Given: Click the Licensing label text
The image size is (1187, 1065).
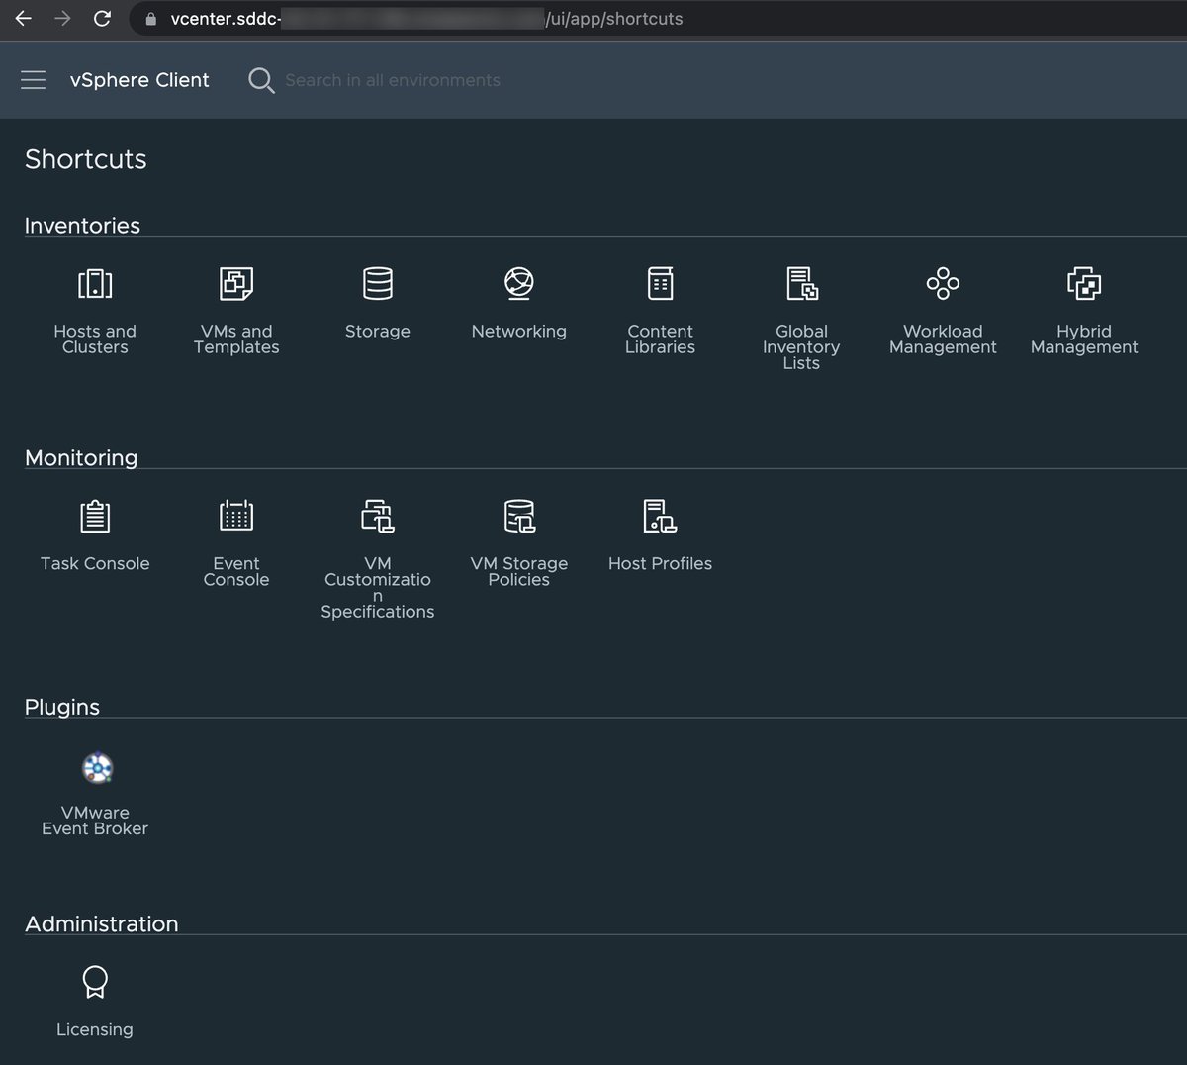Looking at the screenshot, I should coord(95,1029).
